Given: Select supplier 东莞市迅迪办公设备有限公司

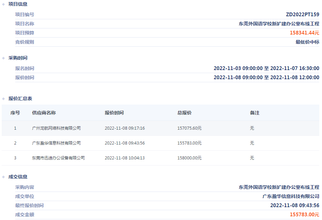Looking at the screenshot, I should click(58, 158).
